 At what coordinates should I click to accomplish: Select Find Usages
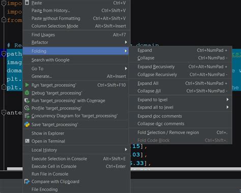point(76,35)
